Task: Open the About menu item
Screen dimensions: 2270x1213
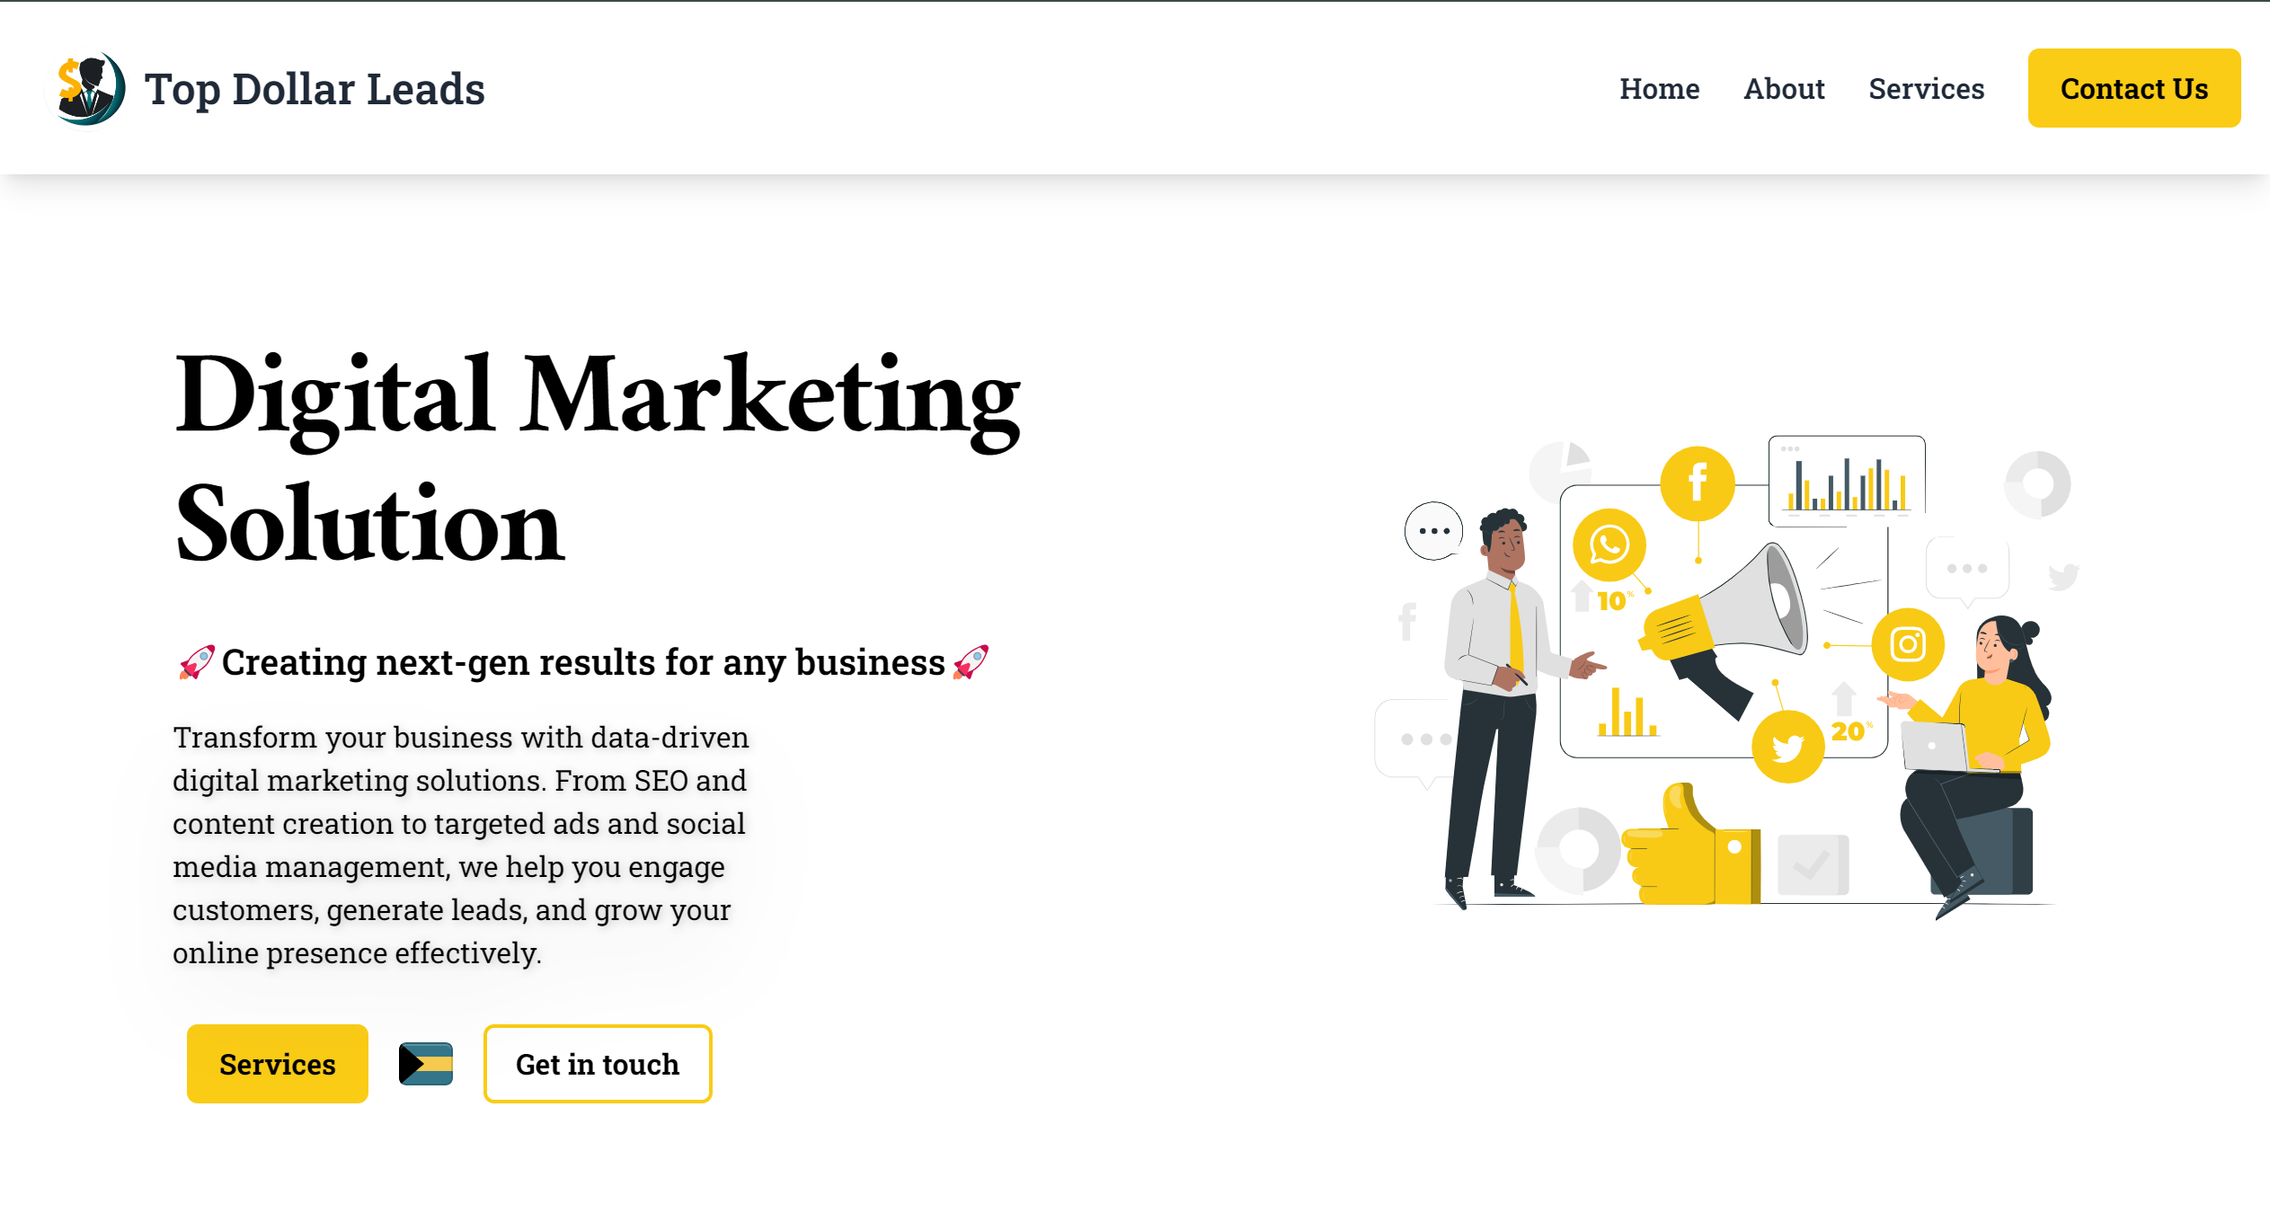Action: coord(1784,89)
